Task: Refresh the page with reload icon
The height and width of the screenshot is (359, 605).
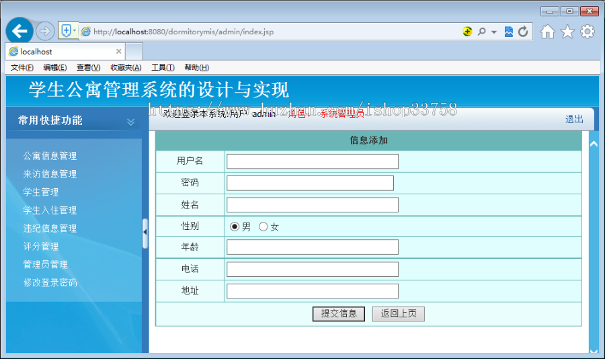Action: (x=523, y=32)
